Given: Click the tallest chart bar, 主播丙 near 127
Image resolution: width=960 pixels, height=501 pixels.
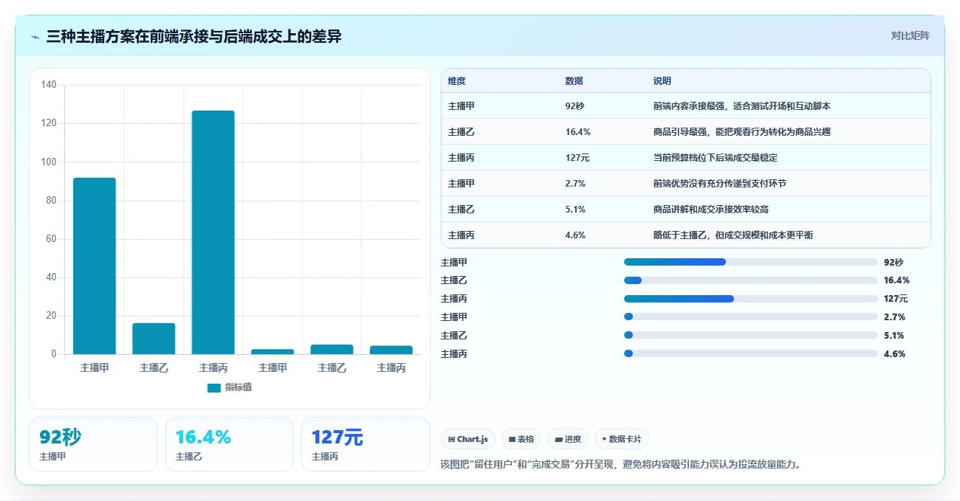Looking at the screenshot, I should (213, 232).
